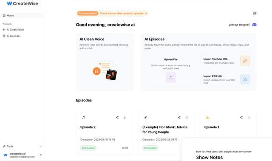Click the Join our discord text
Viewport: 272px width, 161px height.
239,25
